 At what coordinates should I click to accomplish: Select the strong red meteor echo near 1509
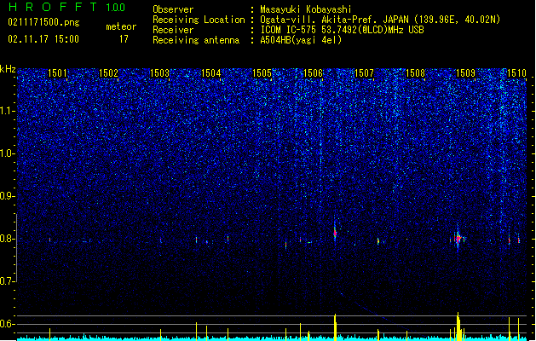coord(458,239)
